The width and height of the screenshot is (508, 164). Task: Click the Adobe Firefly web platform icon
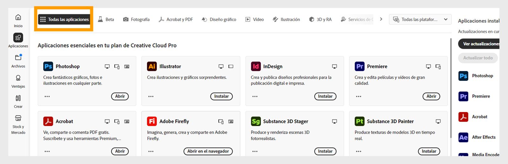click(x=231, y=122)
